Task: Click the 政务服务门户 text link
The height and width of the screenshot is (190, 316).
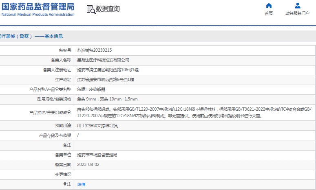Action: (298, 13)
